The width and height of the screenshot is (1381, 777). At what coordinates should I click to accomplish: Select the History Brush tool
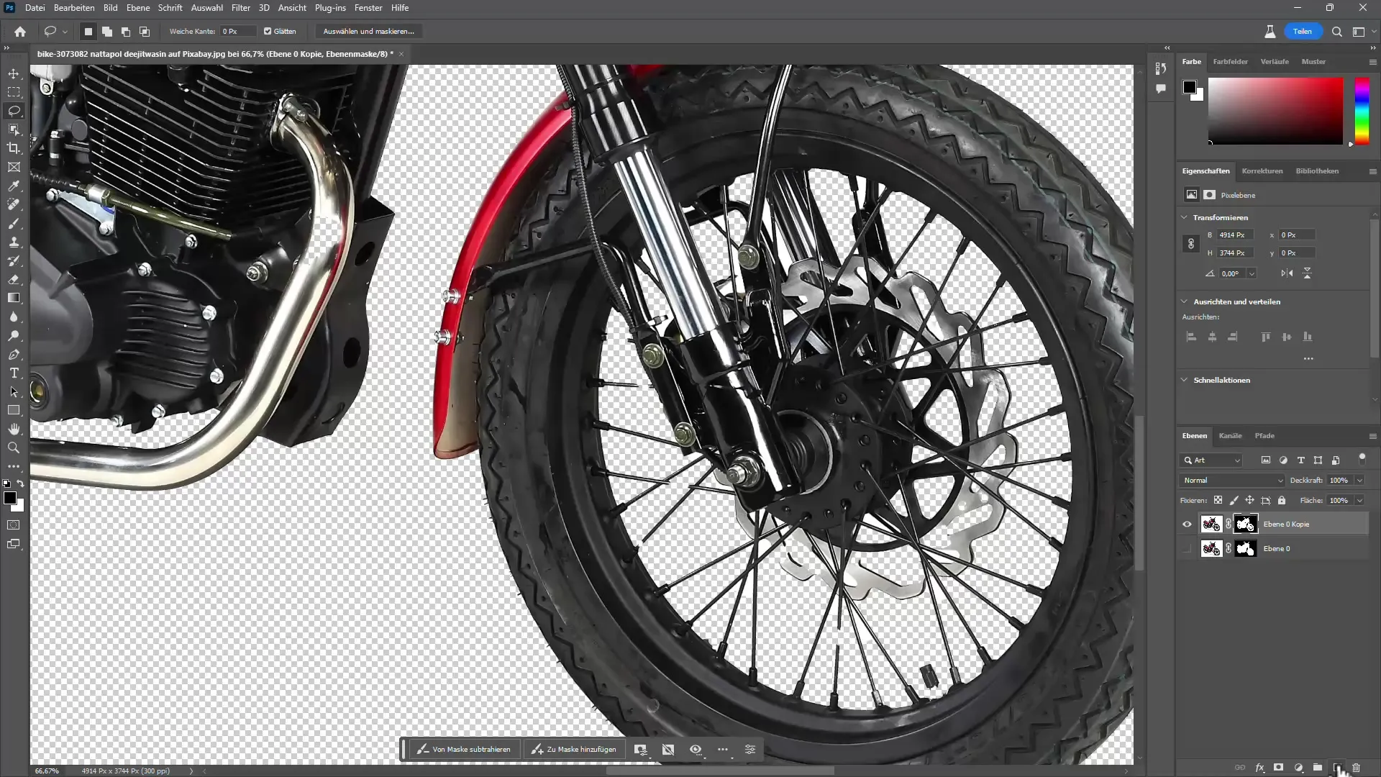(x=14, y=260)
